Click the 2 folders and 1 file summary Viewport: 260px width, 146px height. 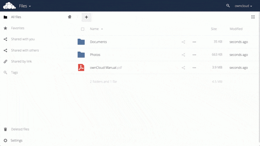coord(103,81)
